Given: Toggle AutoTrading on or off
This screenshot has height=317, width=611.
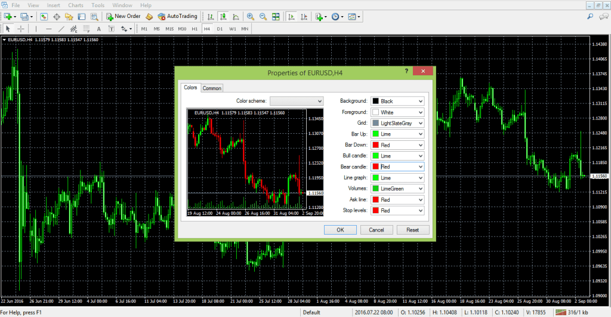Looking at the screenshot, I should coord(178,16).
